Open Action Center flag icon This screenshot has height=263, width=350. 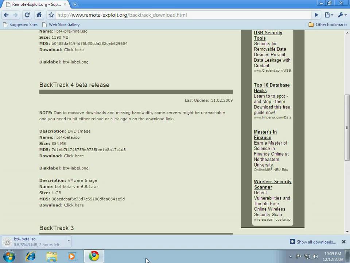(299, 256)
